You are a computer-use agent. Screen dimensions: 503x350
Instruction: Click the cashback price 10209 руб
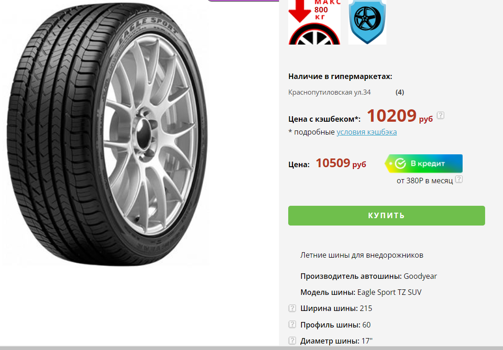pos(400,116)
